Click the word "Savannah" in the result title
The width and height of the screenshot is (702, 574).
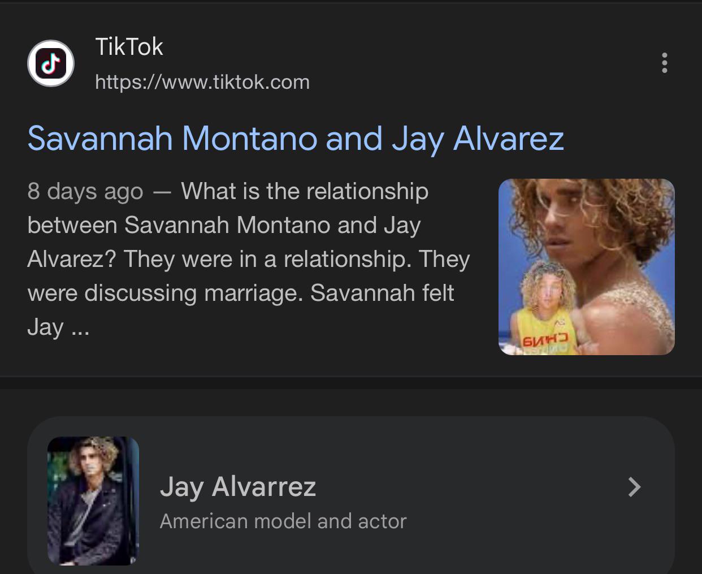click(x=100, y=139)
